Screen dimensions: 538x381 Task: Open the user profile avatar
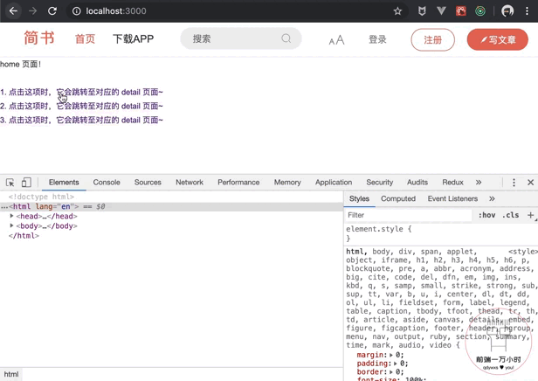click(x=507, y=11)
